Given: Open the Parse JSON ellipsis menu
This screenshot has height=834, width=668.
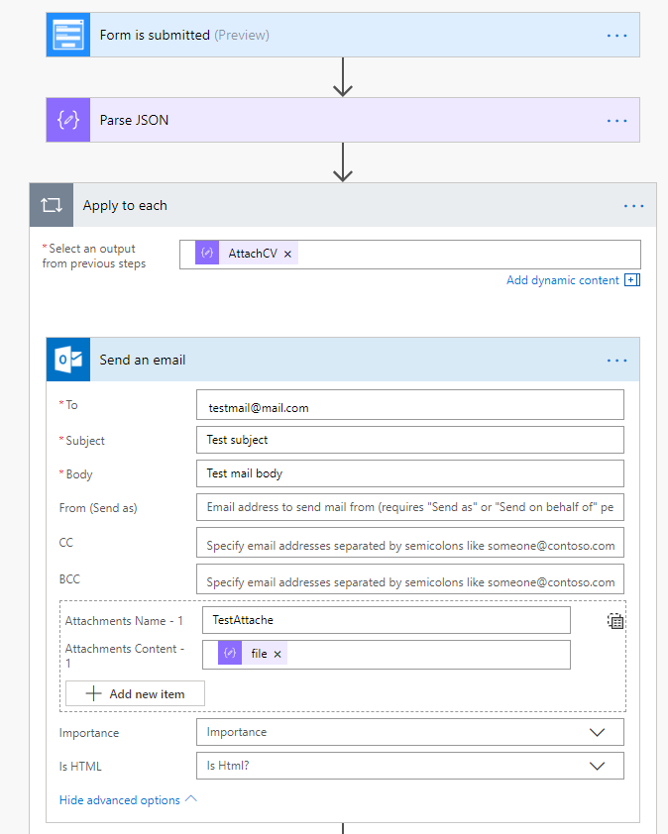Looking at the screenshot, I should 616,120.
